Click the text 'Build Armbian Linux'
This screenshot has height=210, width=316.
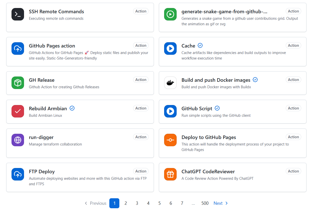46,115
